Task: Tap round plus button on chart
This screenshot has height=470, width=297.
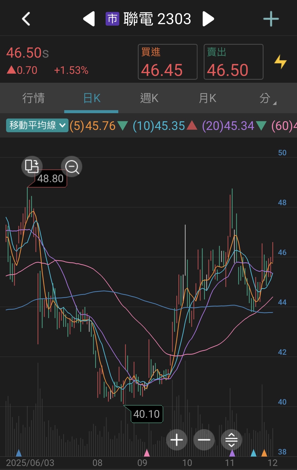Action: point(177,440)
